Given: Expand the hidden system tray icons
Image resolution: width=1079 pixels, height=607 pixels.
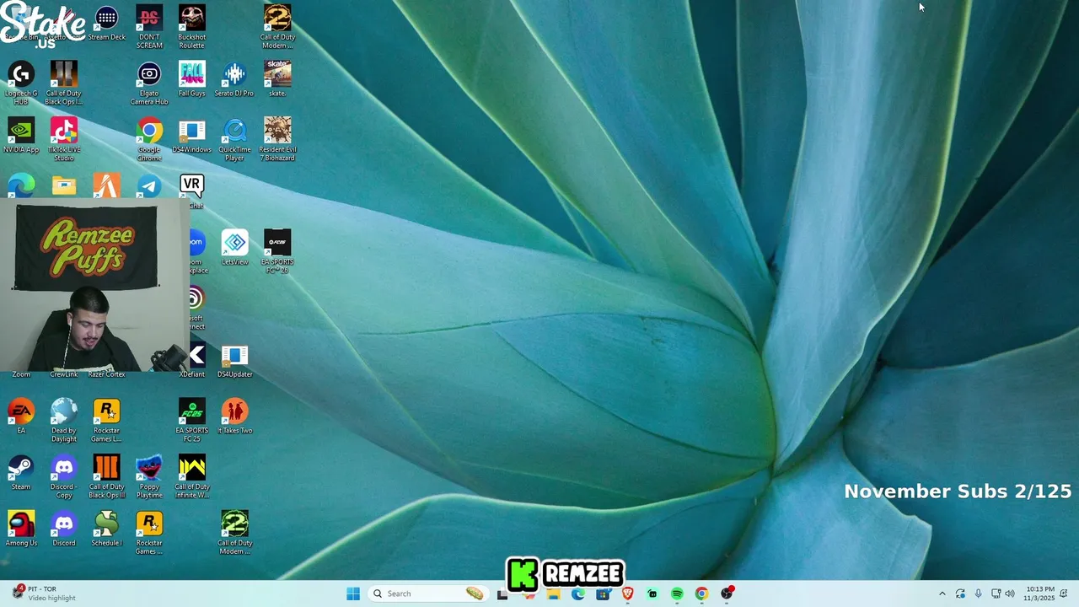Looking at the screenshot, I should tap(942, 594).
